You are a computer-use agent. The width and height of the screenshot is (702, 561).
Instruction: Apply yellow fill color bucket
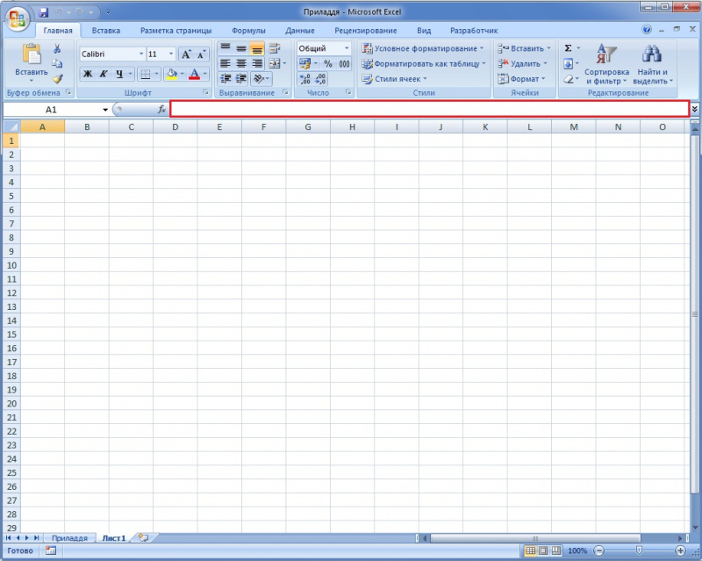pos(171,74)
